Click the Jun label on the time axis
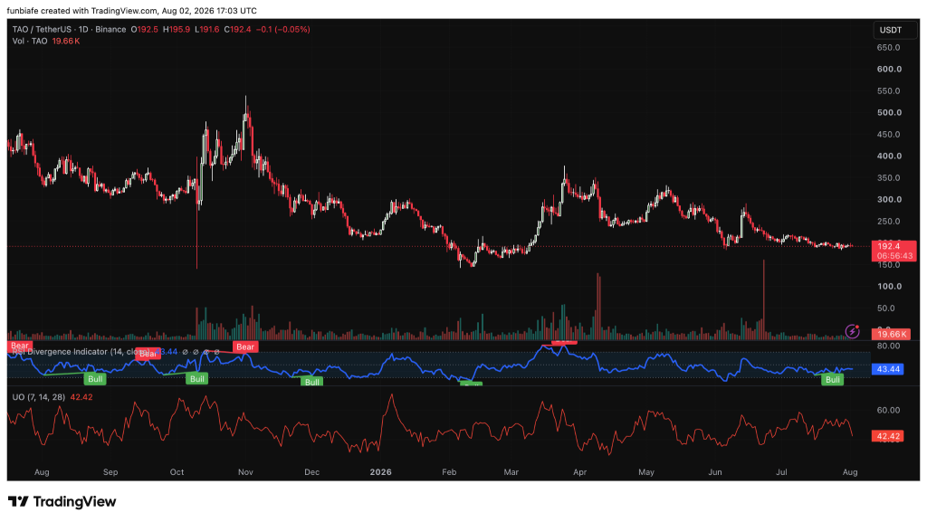 715,472
